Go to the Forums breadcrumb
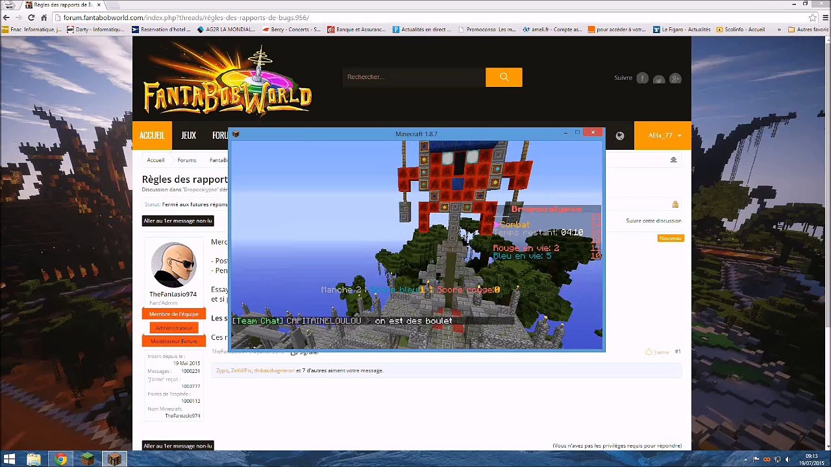Viewport: 831px width, 467px height. click(187, 160)
